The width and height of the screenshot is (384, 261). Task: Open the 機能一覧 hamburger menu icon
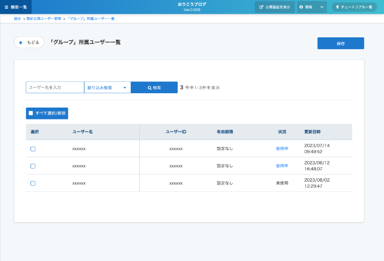(x=6, y=7)
